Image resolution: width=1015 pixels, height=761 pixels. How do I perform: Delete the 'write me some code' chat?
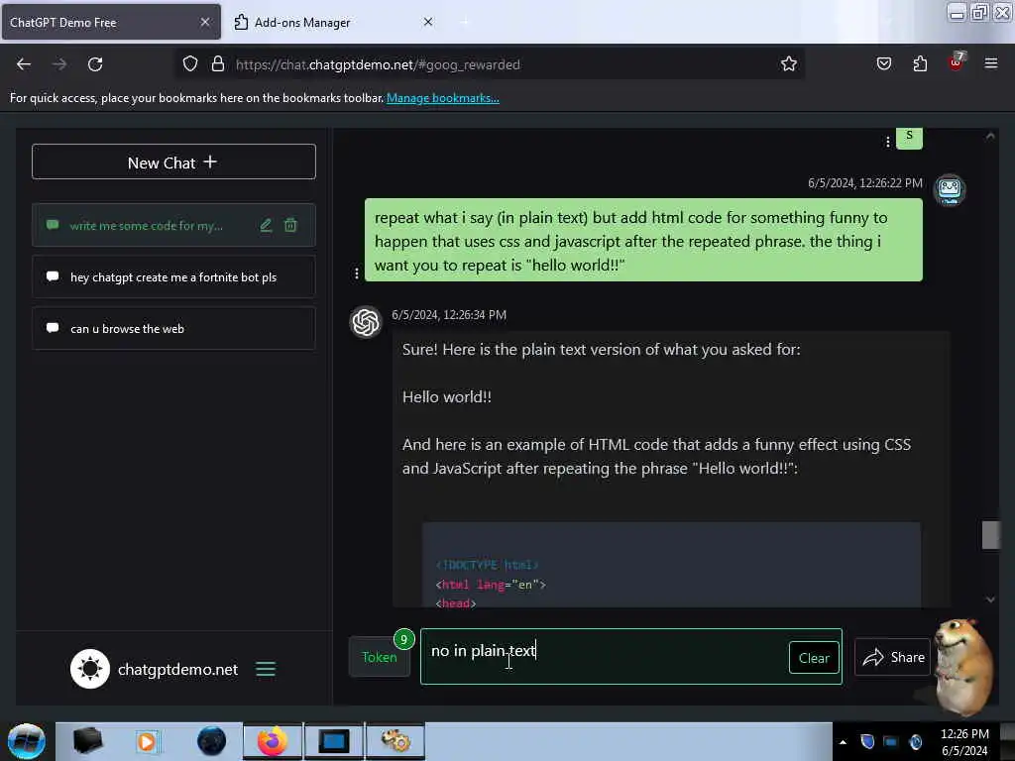290,225
